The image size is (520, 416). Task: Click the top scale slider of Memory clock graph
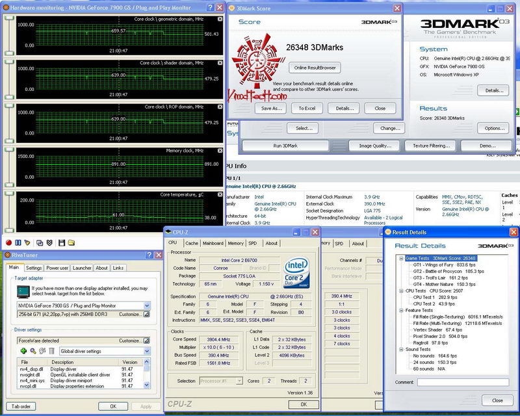tap(10, 149)
